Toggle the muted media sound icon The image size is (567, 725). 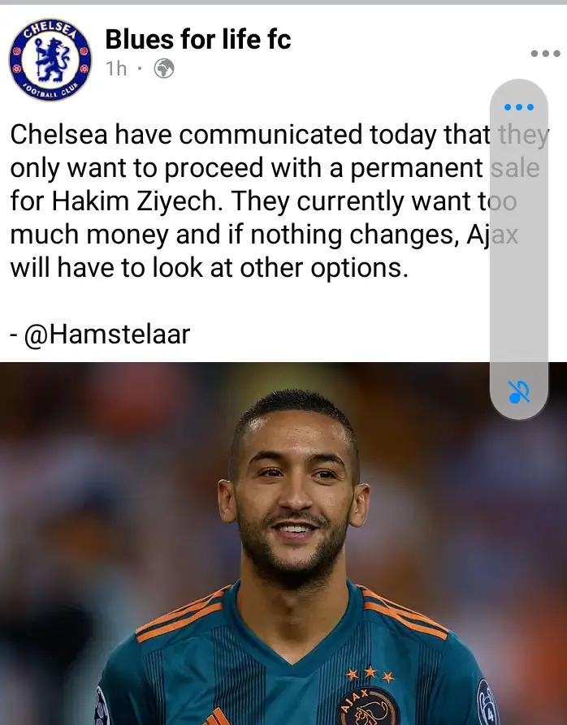click(519, 392)
